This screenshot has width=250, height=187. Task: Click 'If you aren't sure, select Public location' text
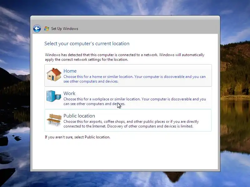(77, 137)
